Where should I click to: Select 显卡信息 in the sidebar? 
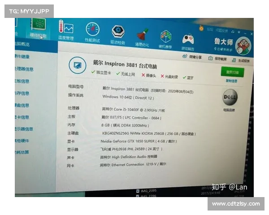click(x=22, y=117)
